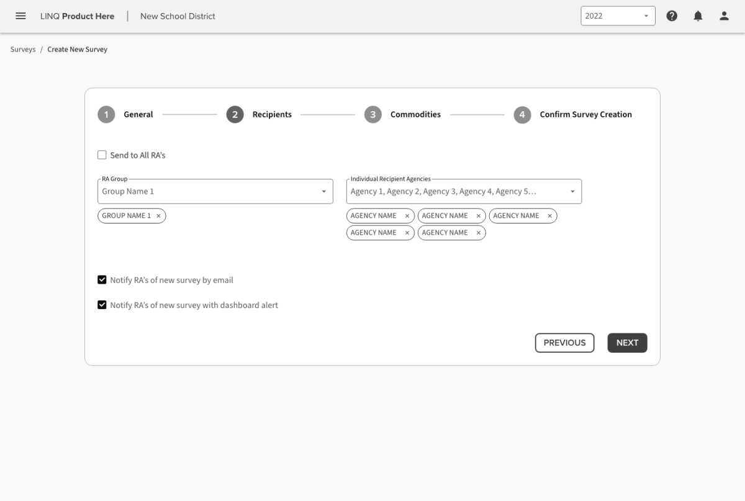The image size is (745, 501).
Task: Click the step 3 circle icon
Action: coord(372,115)
